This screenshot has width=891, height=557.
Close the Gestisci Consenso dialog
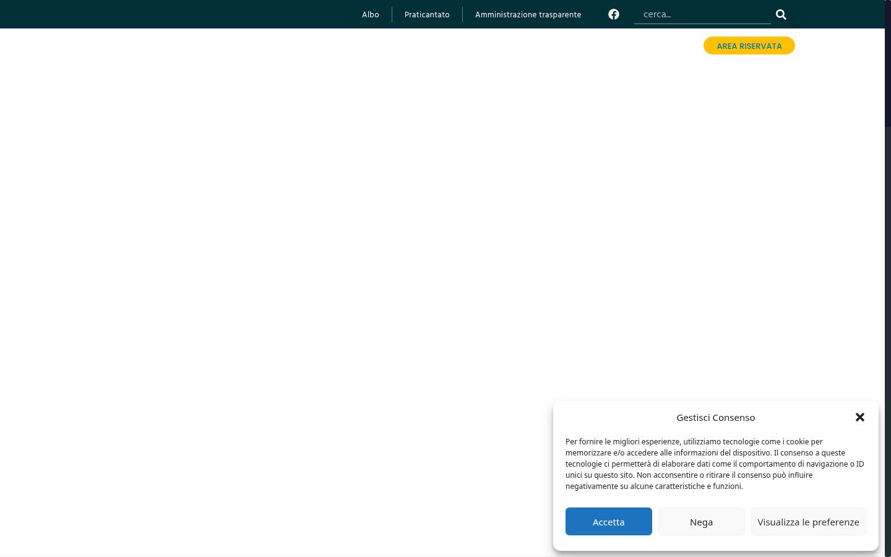[860, 417]
